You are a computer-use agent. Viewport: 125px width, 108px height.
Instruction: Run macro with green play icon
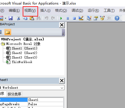(61, 18)
